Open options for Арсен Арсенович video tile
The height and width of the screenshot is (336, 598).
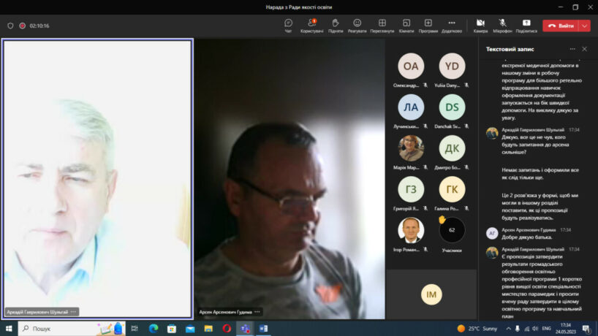257,312
